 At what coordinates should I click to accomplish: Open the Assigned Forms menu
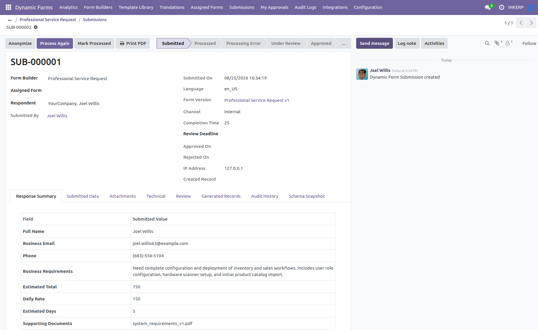click(207, 7)
